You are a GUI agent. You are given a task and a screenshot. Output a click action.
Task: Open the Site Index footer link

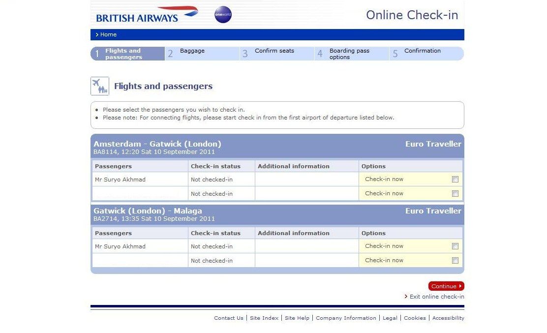click(264, 318)
